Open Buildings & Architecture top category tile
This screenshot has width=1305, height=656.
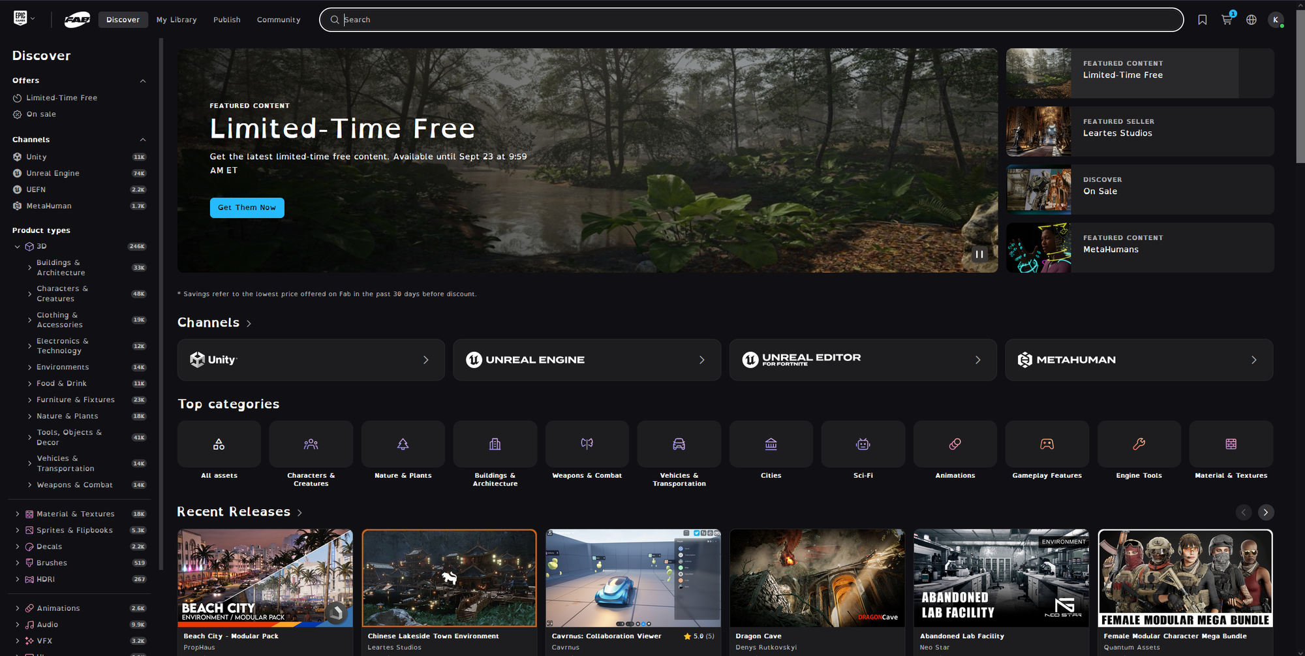(x=495, y=444)
